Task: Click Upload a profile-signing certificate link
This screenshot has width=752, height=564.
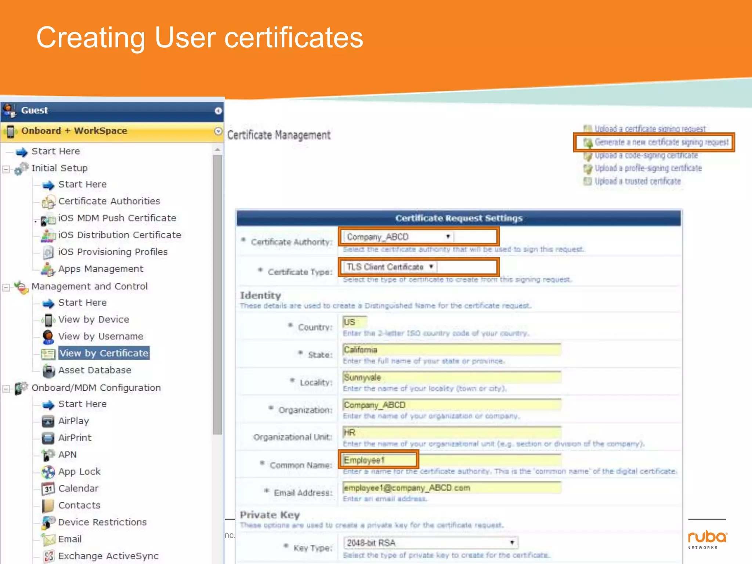Action: (648, 168)
